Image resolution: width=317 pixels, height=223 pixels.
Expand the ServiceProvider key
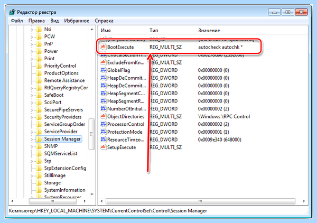(x=32, y=132)
